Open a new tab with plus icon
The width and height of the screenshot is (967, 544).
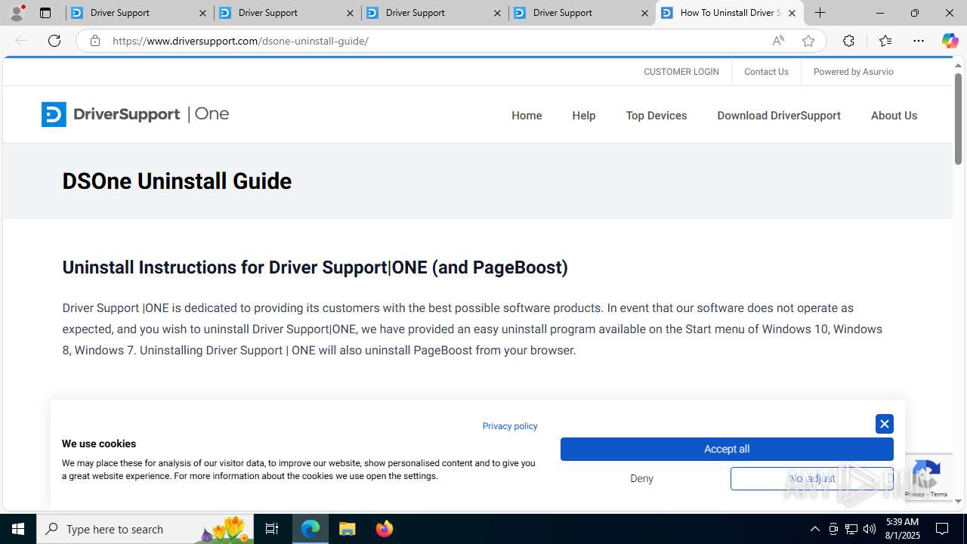tap(820, 13)
